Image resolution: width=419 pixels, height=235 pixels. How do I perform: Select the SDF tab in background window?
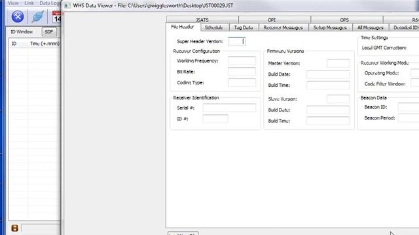pyautogui.click(x=49, y=32)
